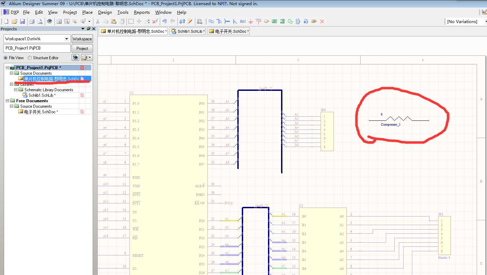Open the Window menu
487x275 pixels.
163,12
